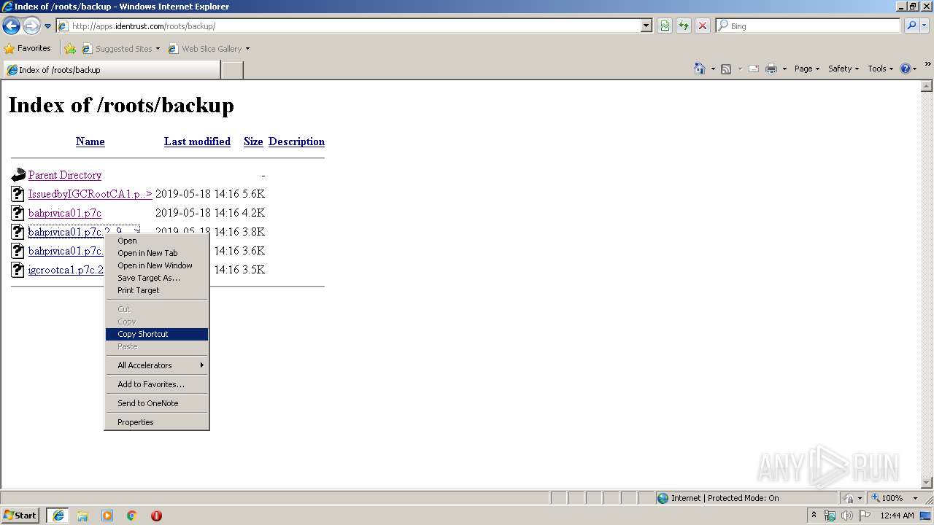Click the vertical scrollbar down arrow
934x525 pixels.
click(x=927, y=483)
